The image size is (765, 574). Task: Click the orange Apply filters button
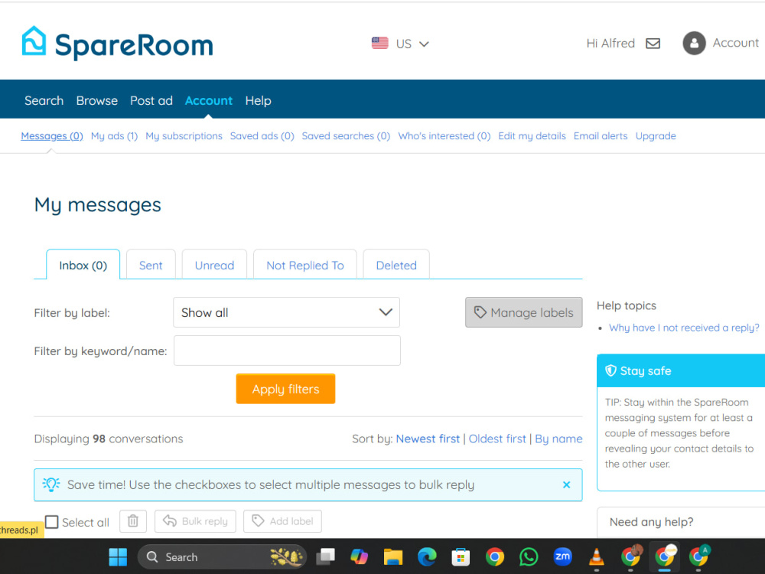coord(285,389)
